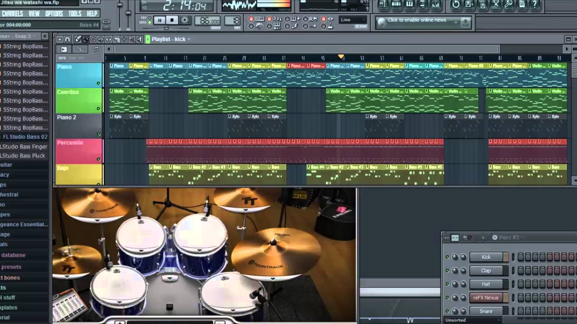This screenshot has width=577, height=324.
Task: Click the Clap channel button
Action: (486, 270)
